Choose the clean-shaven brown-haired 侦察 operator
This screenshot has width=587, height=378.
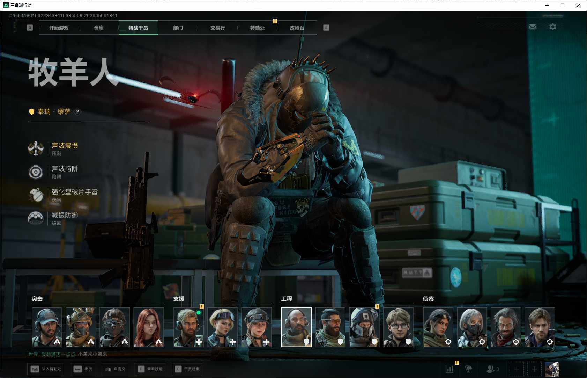pyautogui.click(x=540, y=327)
